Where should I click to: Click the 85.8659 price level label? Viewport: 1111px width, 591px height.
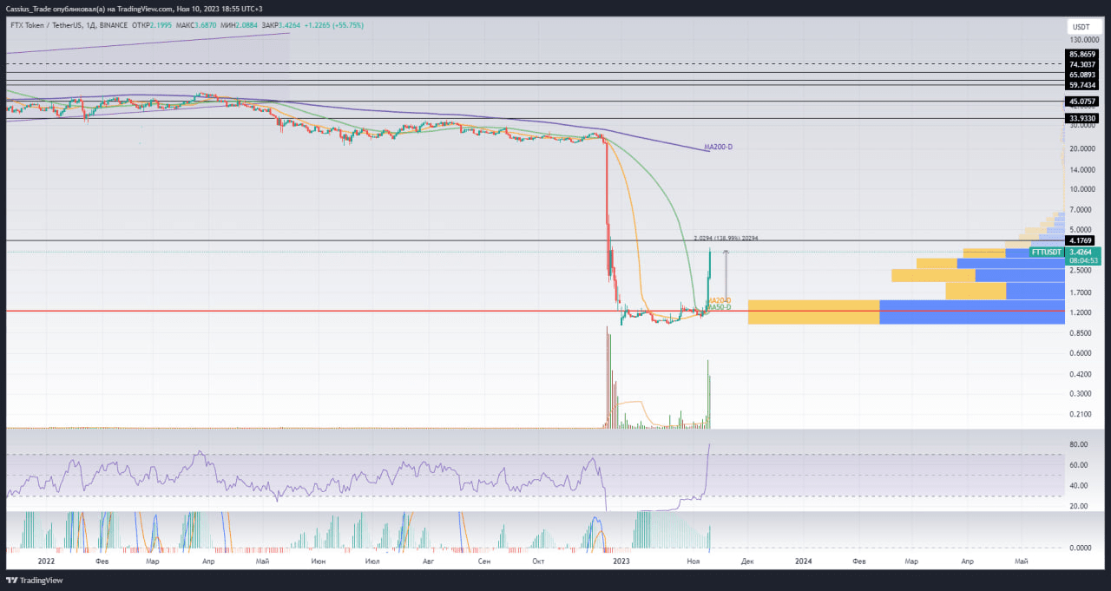coord(1083,54)
